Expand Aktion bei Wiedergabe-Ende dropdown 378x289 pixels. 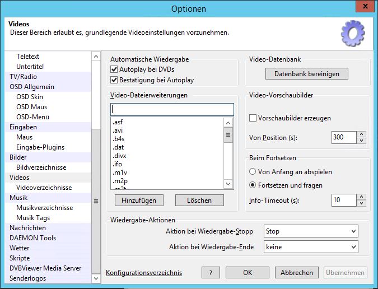(x=310, y=247)
